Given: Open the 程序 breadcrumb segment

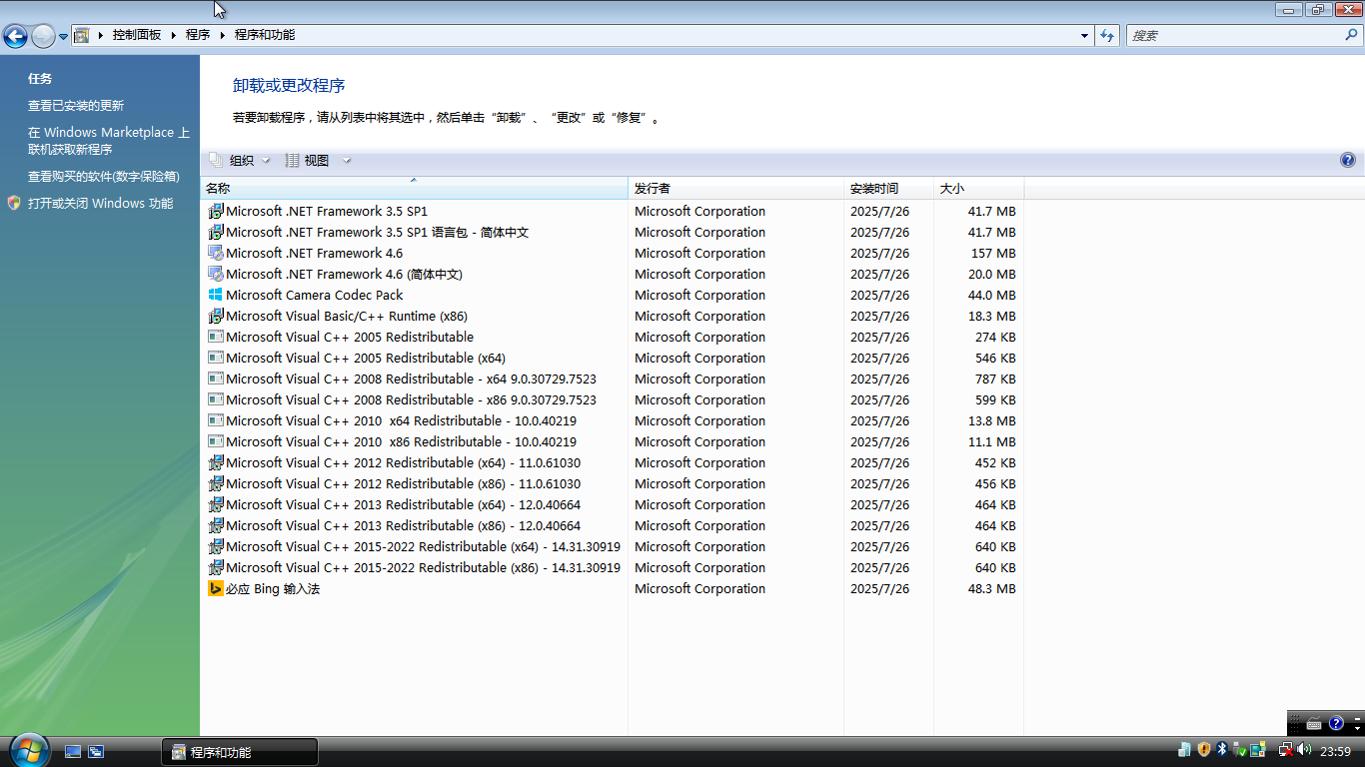Looking at the screenshot, I should click(198, 35).
